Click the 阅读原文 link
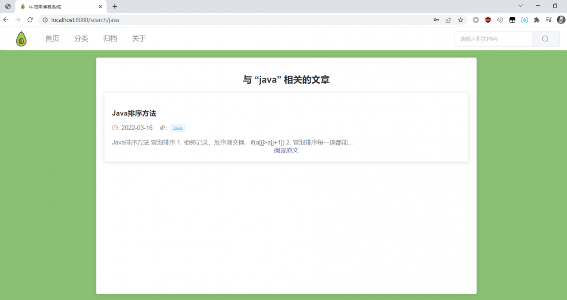The height and width of the screenshot is (300, 567). [x=286, y=151]
